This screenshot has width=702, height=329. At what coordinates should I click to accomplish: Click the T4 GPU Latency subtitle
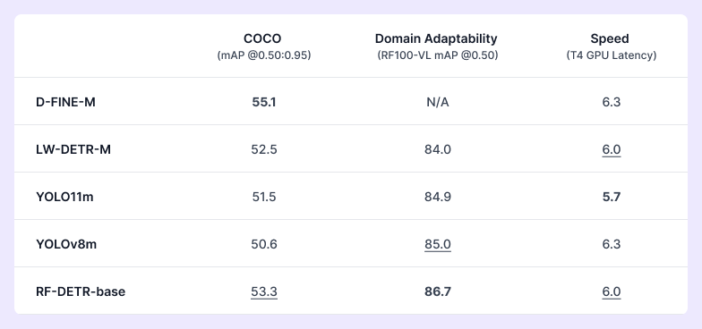[611, 55]
